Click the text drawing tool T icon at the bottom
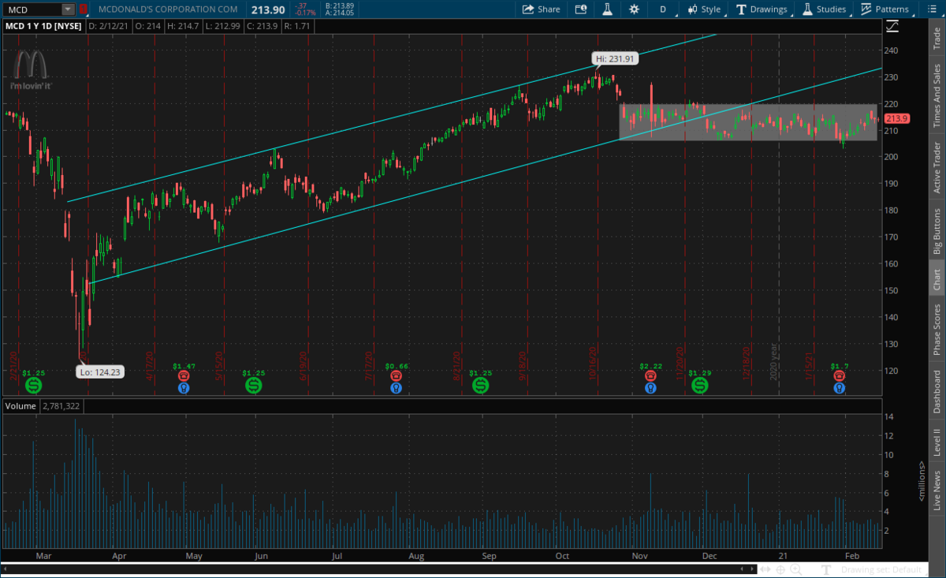The image size is (946, 578). [x=827, y=569]
